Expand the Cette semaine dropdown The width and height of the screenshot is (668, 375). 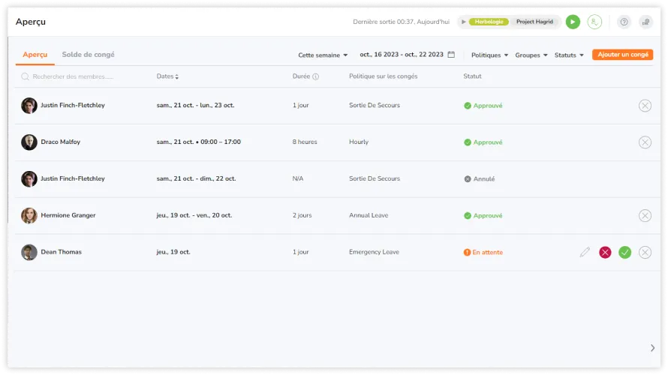(323, 55)
